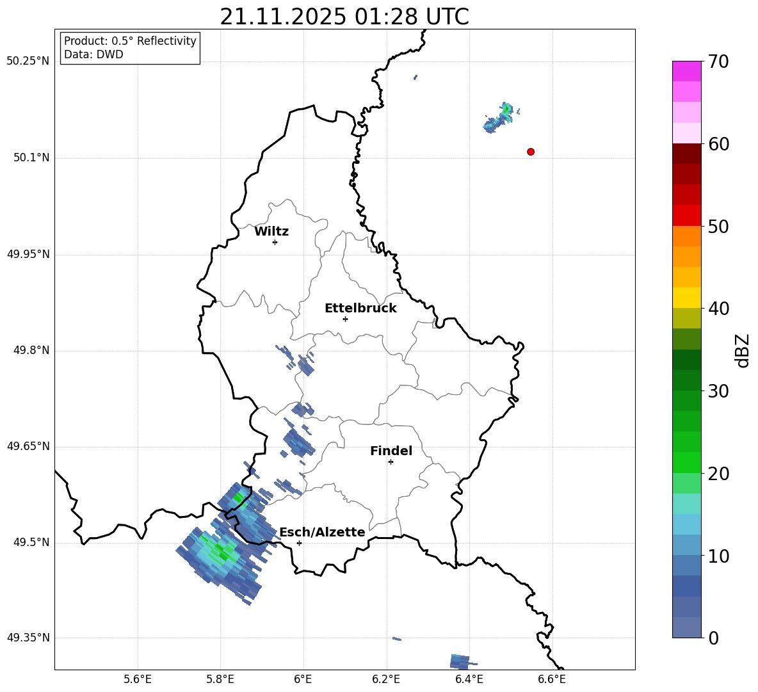
Task: Click the Wiltz city label
Action: 271,232
